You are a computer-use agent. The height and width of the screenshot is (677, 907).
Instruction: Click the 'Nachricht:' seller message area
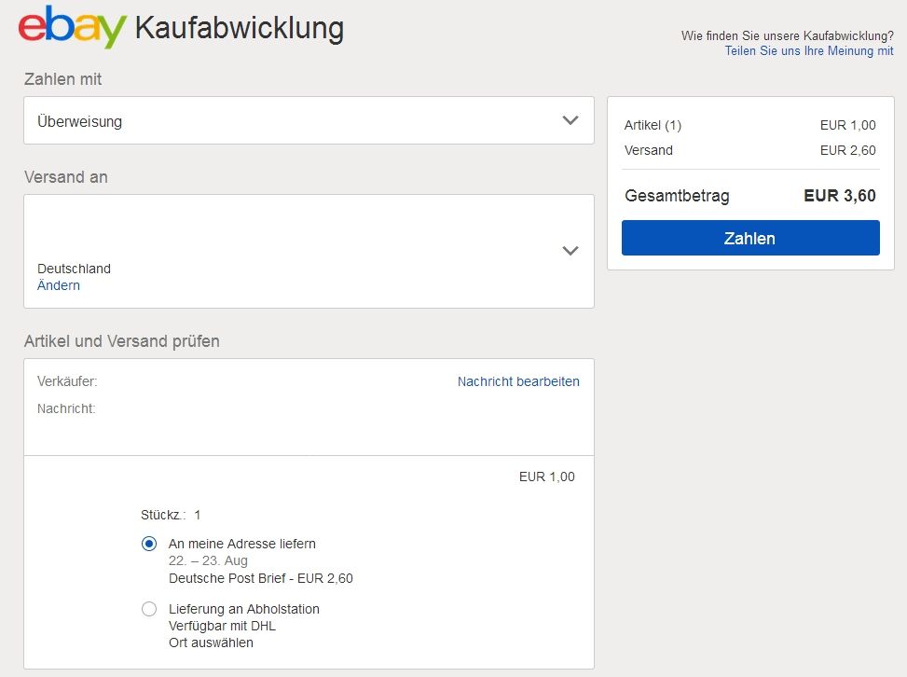point(66,408)
